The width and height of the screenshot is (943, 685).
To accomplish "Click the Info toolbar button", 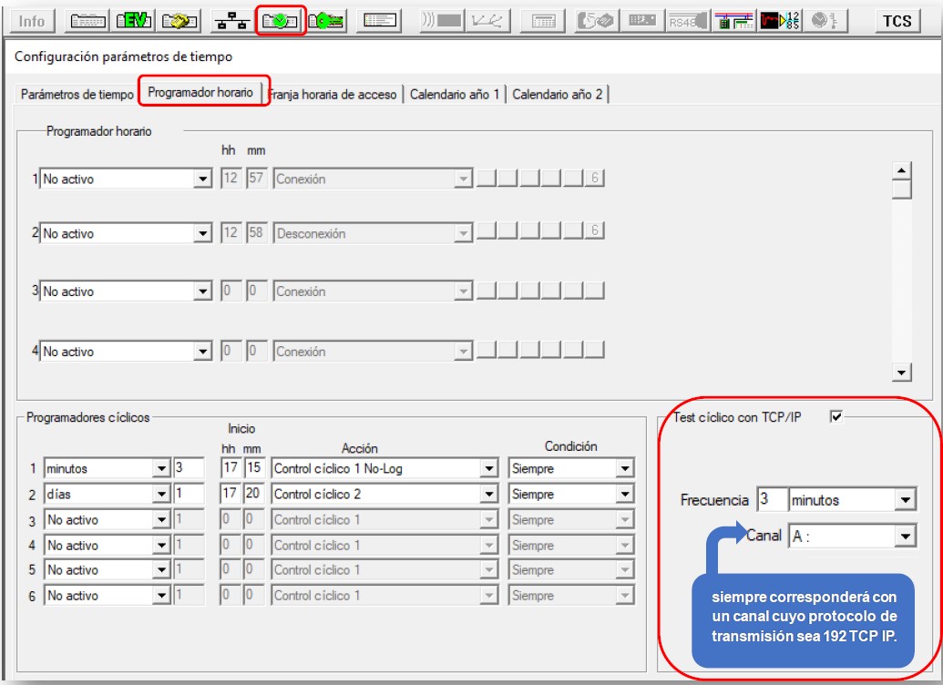I will 32,21.
